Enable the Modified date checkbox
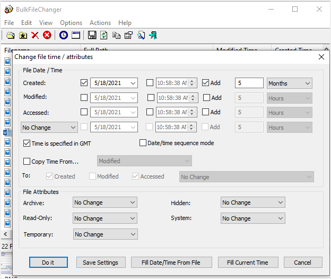331x279 pixels. click(84, 97)
